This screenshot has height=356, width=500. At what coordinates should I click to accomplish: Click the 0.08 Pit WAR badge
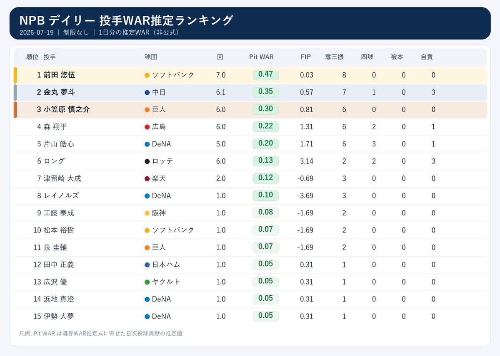coord(265,213)
